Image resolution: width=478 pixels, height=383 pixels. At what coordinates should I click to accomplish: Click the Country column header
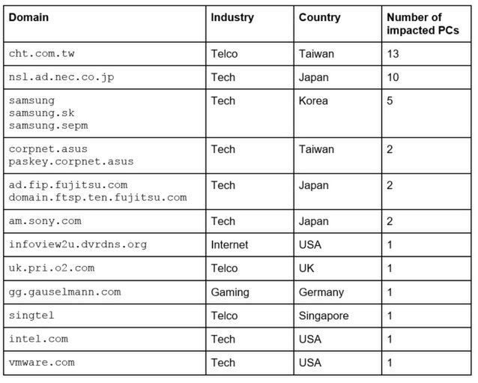[319, 17]
